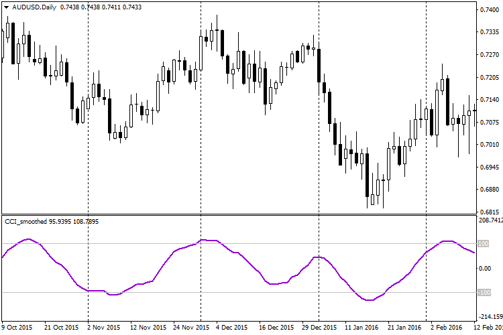Click the gray -100 level tag

click(483, 293)
